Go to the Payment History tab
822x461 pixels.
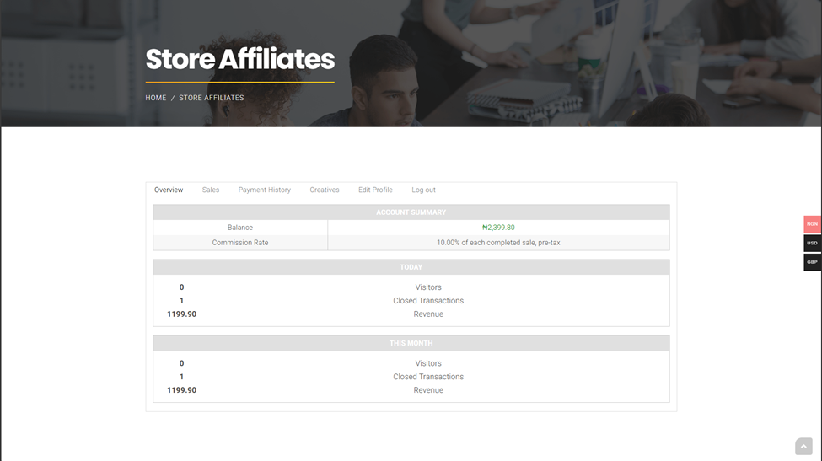264,190
